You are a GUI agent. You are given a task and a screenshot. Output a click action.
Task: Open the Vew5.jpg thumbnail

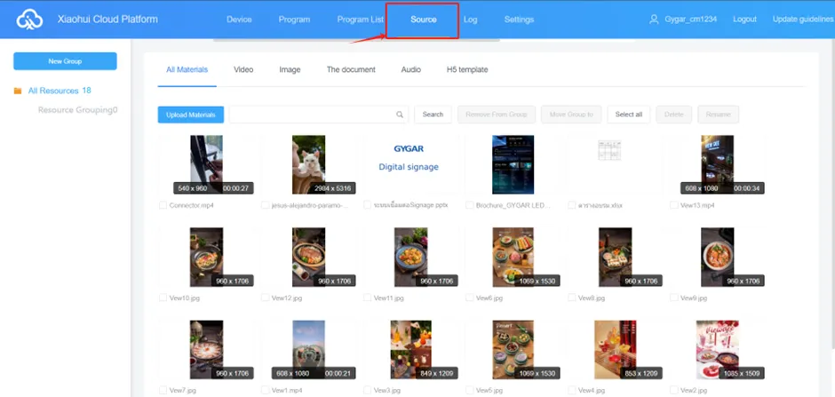513,350
